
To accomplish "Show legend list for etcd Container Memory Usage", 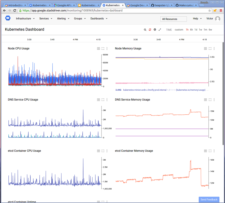I will point(206,151).
